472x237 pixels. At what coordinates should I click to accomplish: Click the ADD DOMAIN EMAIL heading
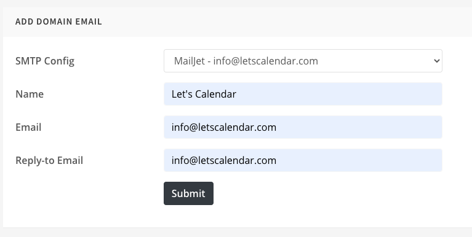click(x=58, y=21)
